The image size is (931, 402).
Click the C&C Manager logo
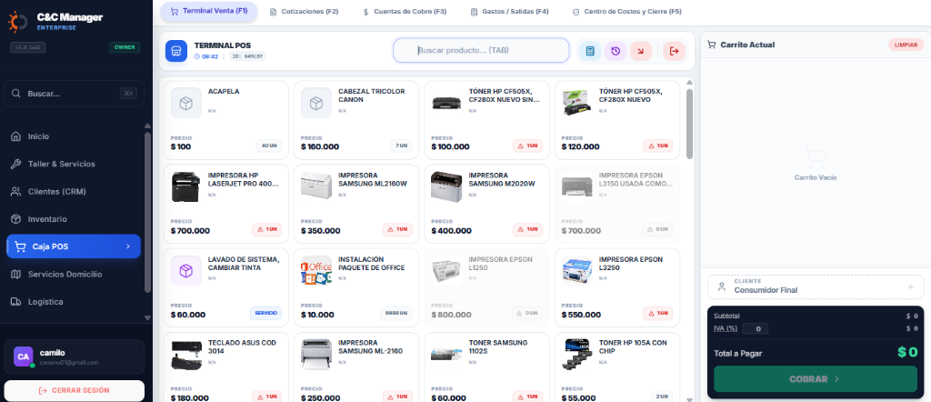pos(17,22)
